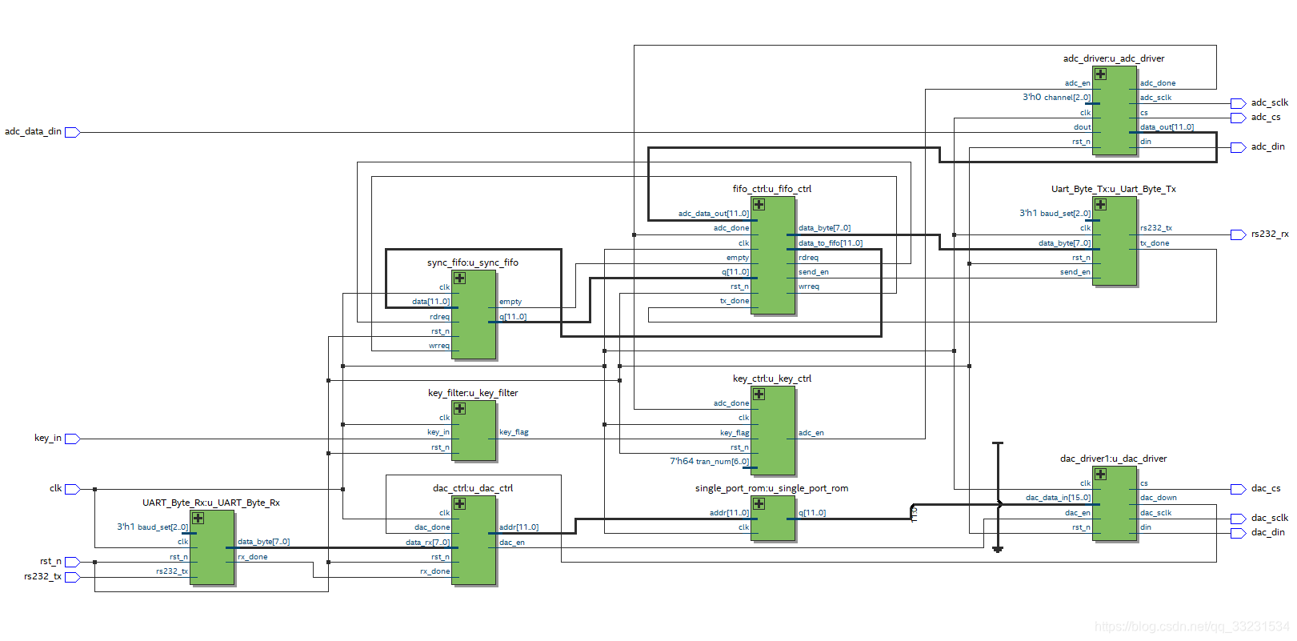Expand the Uart_Byte_Tx:u_Uart_Byte_Tx block plus icon
Viewport: 1297px width, 641px height.
1100,204
